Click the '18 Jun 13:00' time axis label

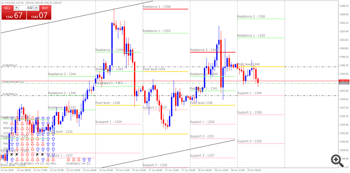point(221,170)
